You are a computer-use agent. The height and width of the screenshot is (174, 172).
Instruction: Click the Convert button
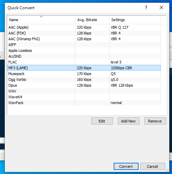tap(126, 166)
